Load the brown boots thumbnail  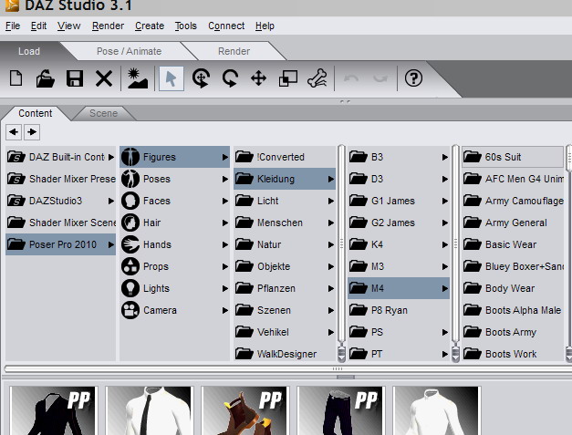pos(245,411)
